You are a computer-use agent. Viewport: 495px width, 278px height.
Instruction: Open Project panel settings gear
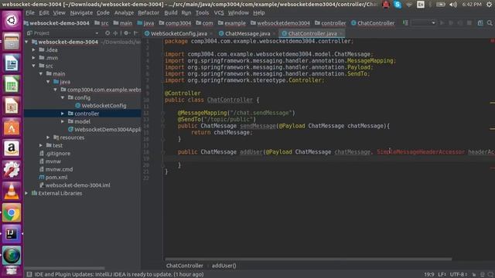pyautogui.click(x=126, y=32)
